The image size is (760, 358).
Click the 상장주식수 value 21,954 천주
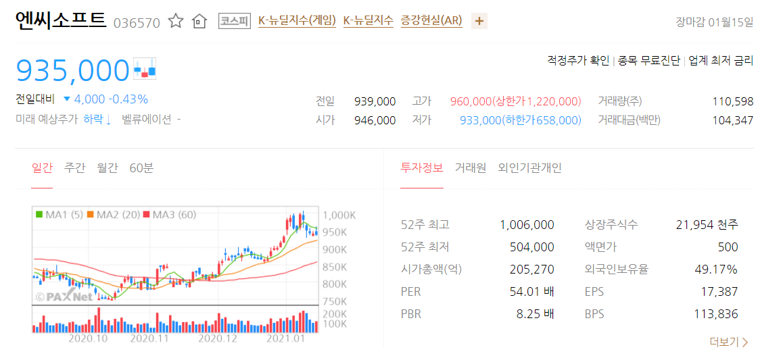[x=707, y=225]
